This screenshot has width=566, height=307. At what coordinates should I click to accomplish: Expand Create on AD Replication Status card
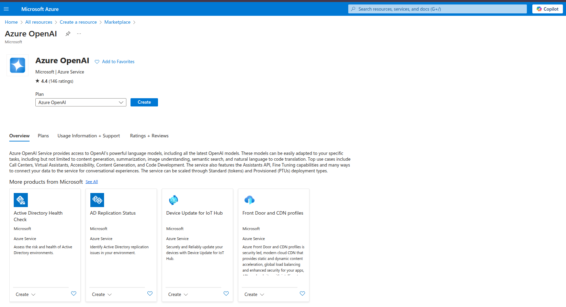click(102, 295)
